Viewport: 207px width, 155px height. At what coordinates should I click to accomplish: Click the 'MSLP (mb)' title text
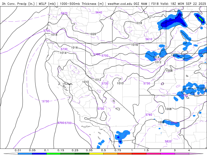[x=47, y=4]
